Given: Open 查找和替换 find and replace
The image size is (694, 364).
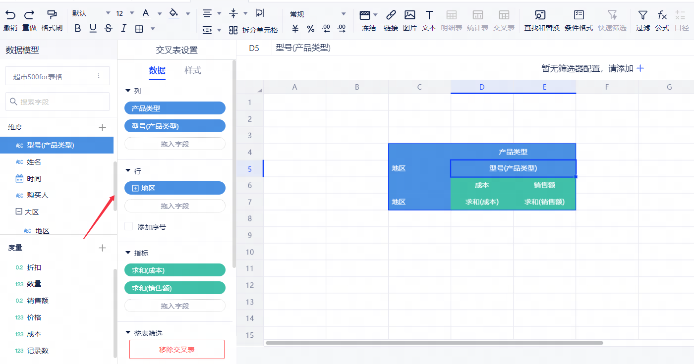Looking at the screenshot, I should (x=541, y=15).
